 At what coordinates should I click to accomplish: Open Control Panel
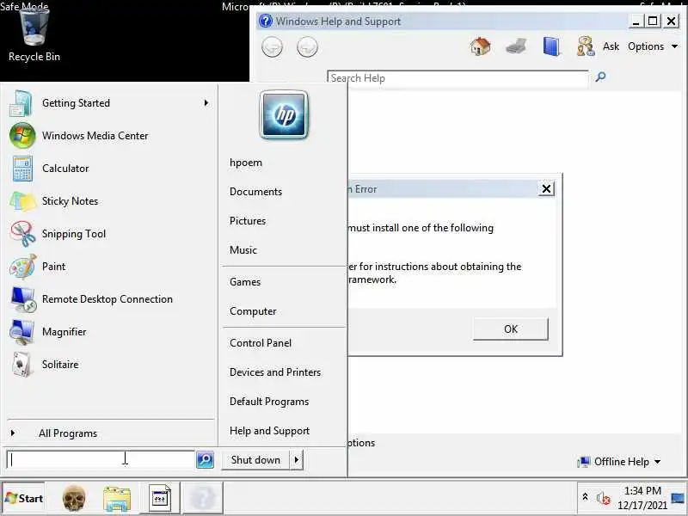coord(261,343)
